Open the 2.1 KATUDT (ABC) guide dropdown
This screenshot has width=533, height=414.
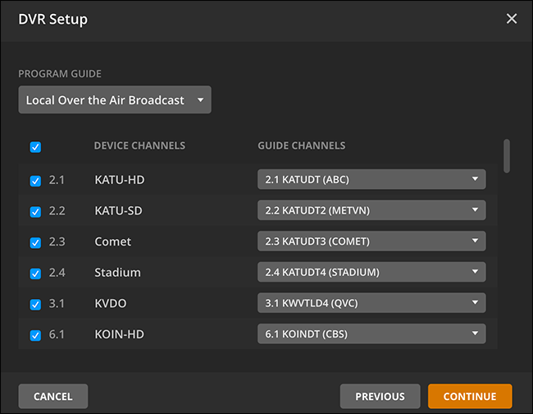(371, 180)
